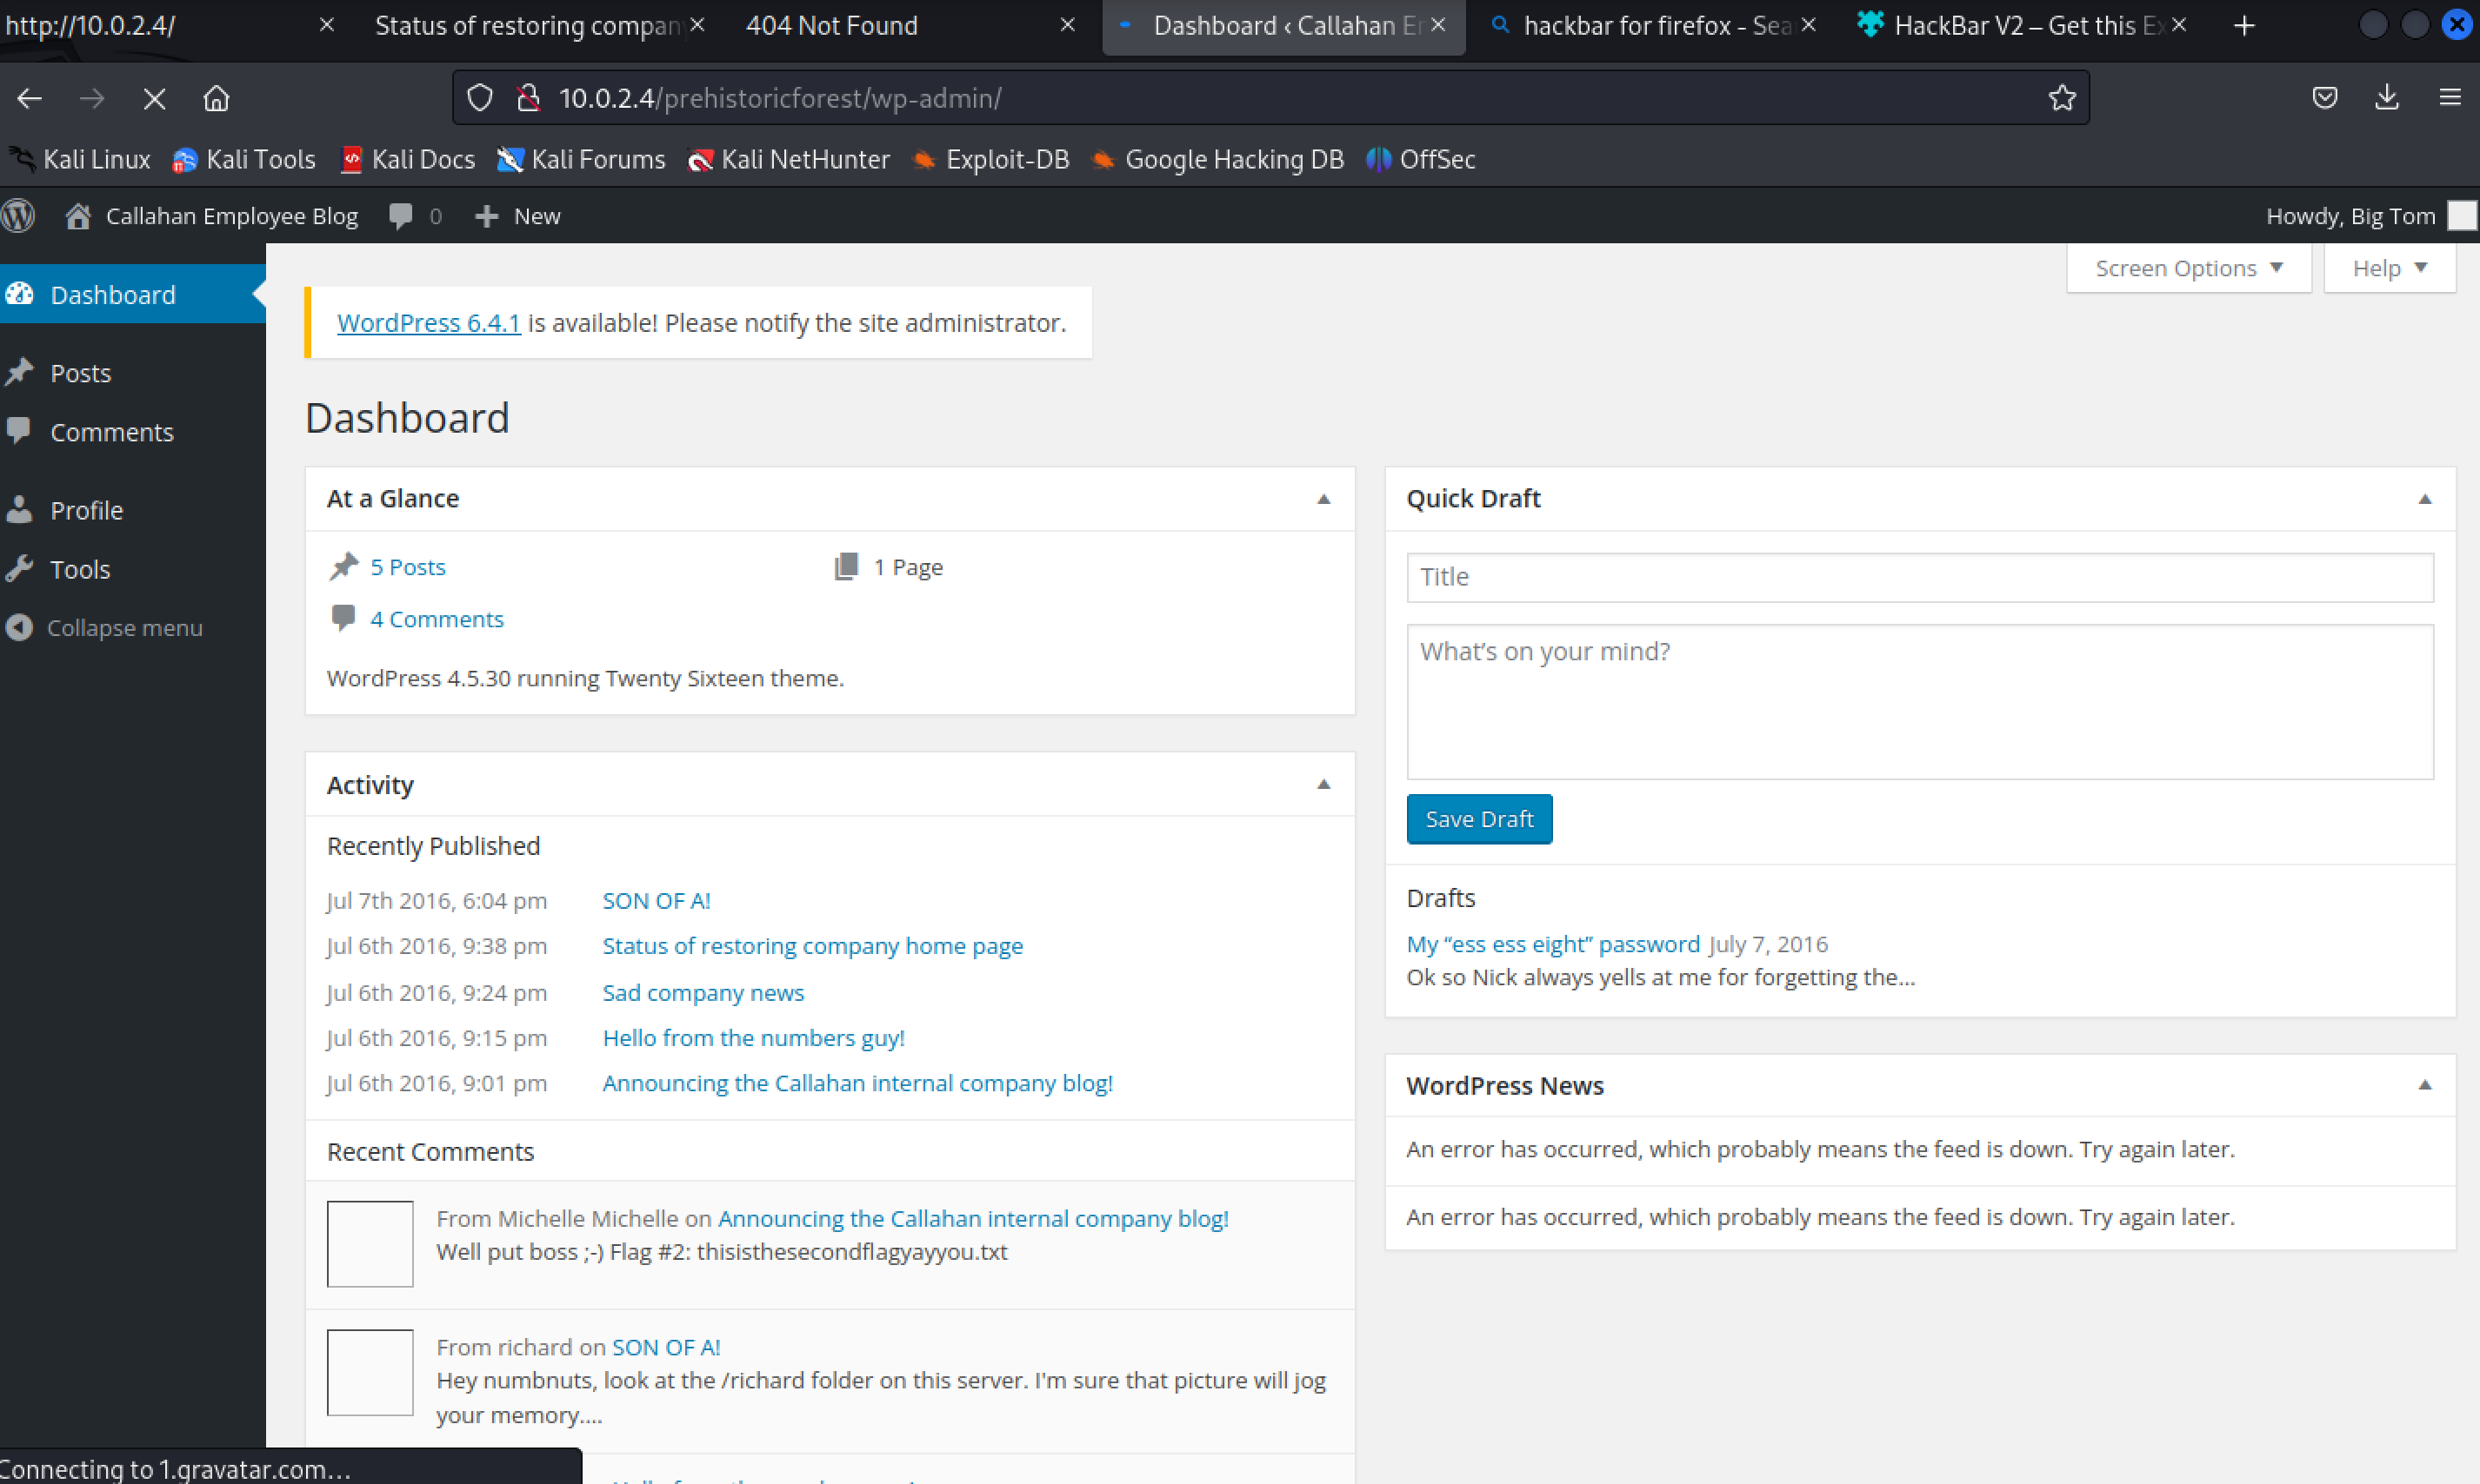This screenshot has height=1484, width=2480.
Task: Open the Help dropdown tab
Action: pyautogui.click(x=2389, y=268)
